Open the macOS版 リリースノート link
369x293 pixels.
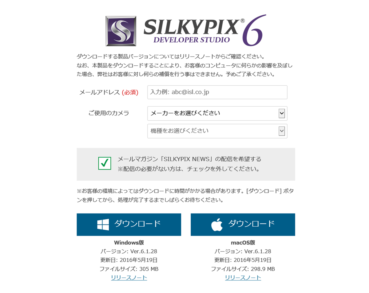(x=243, y=278)
